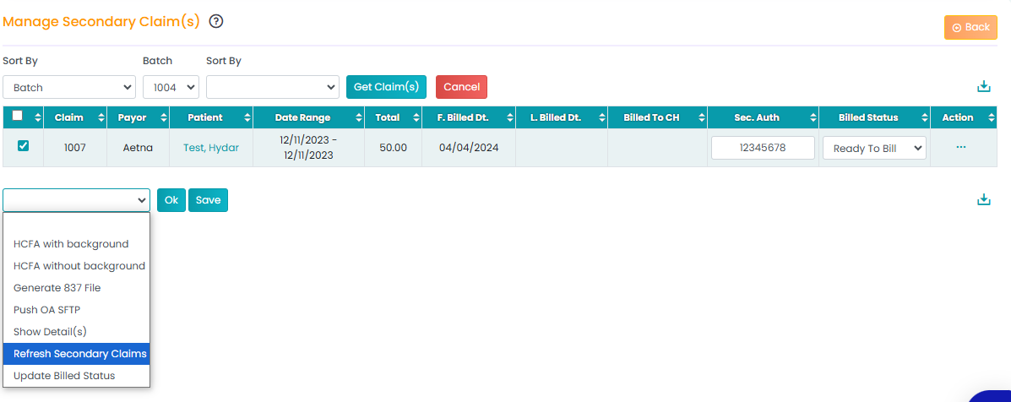The image size is (1011, 402).
Task: Sort table by the Date Range column arrows
Action: pos(358,117)
